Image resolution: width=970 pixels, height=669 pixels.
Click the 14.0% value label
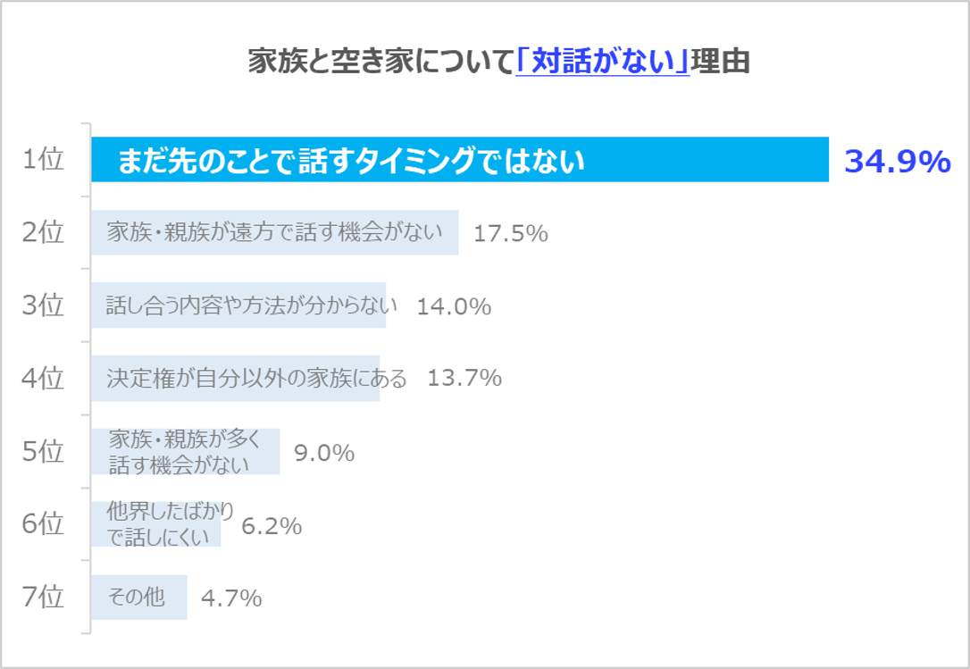tap(454, 307)
